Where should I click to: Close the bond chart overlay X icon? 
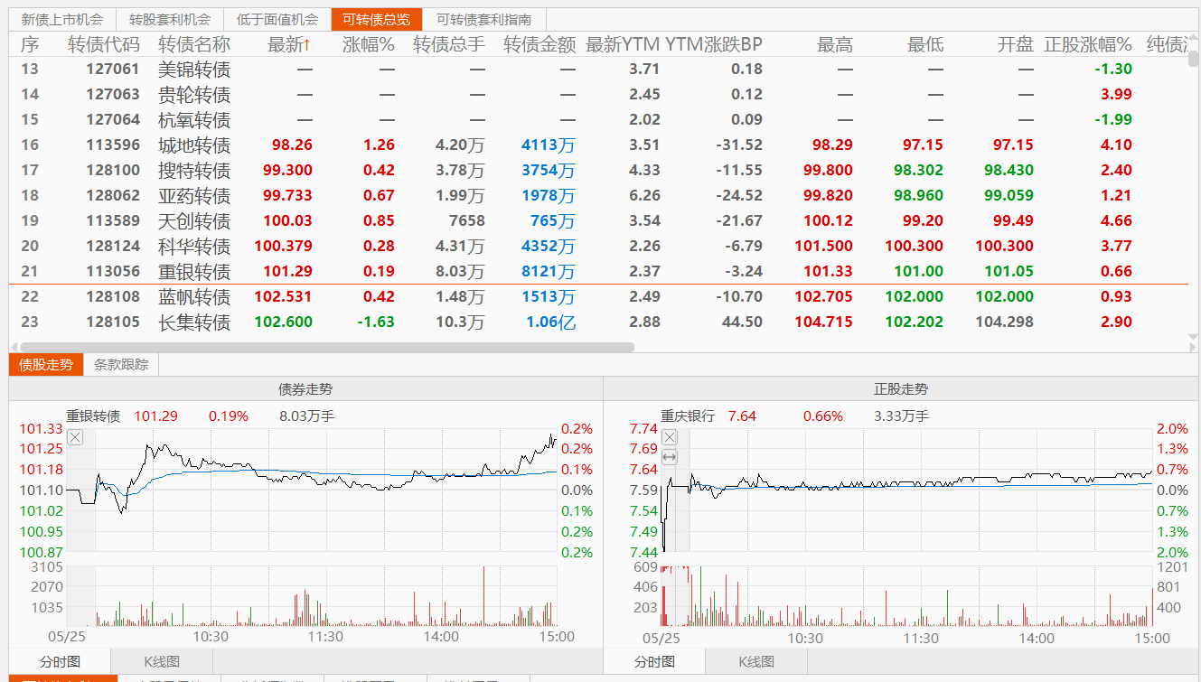75,437
